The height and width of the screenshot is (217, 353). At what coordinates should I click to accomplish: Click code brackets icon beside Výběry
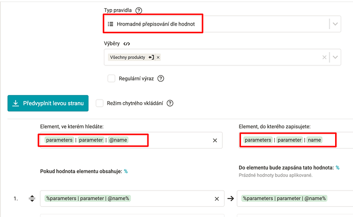click(127, 43)
